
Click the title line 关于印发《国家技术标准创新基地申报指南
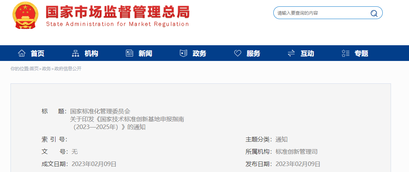click(x=127, y=119)
